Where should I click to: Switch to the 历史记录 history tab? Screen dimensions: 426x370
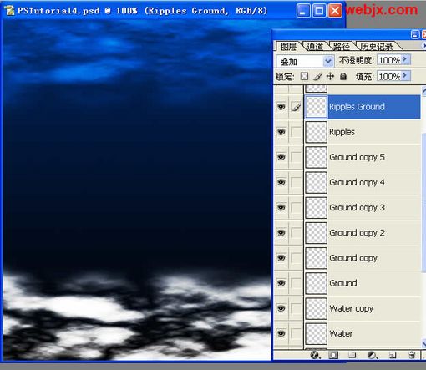tap(377, 46)
